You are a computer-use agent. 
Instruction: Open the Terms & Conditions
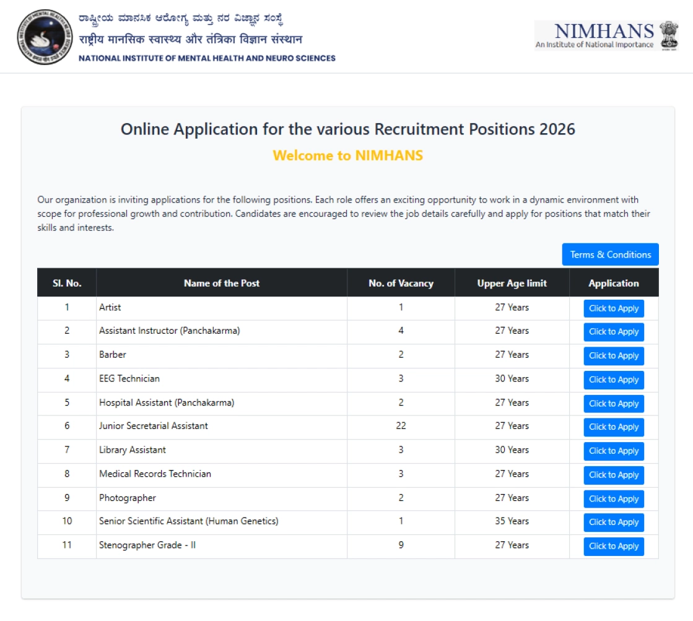(x=610, y=254)
